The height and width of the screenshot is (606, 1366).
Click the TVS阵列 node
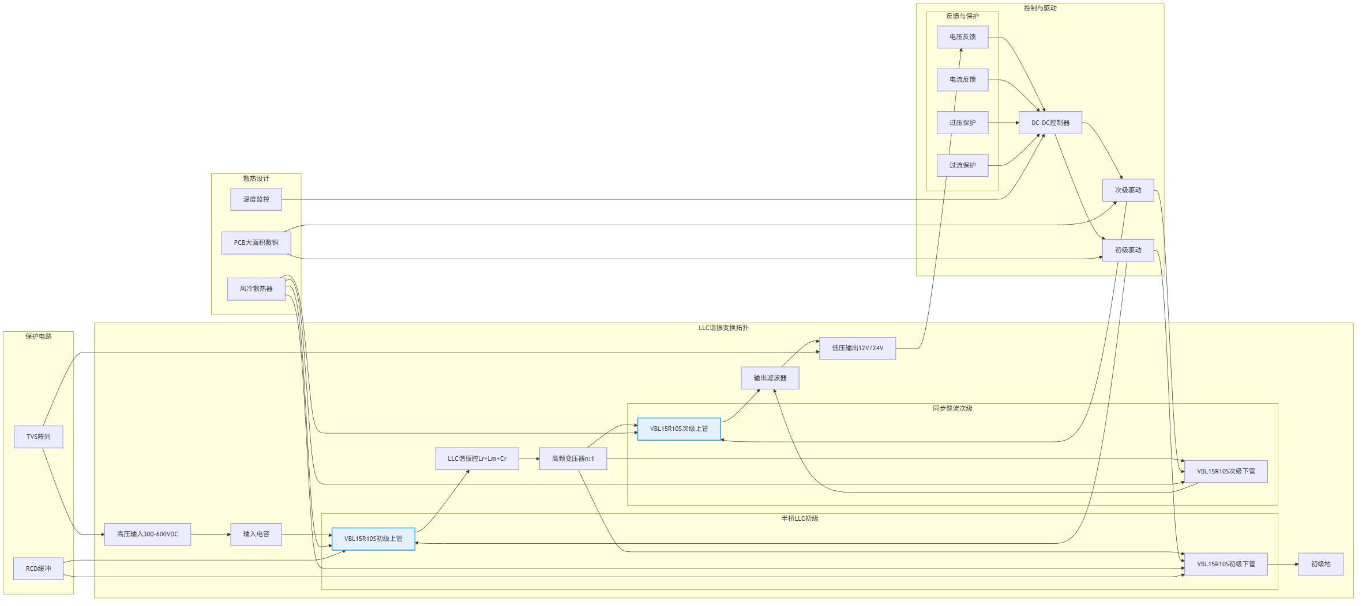coord(38,437)
